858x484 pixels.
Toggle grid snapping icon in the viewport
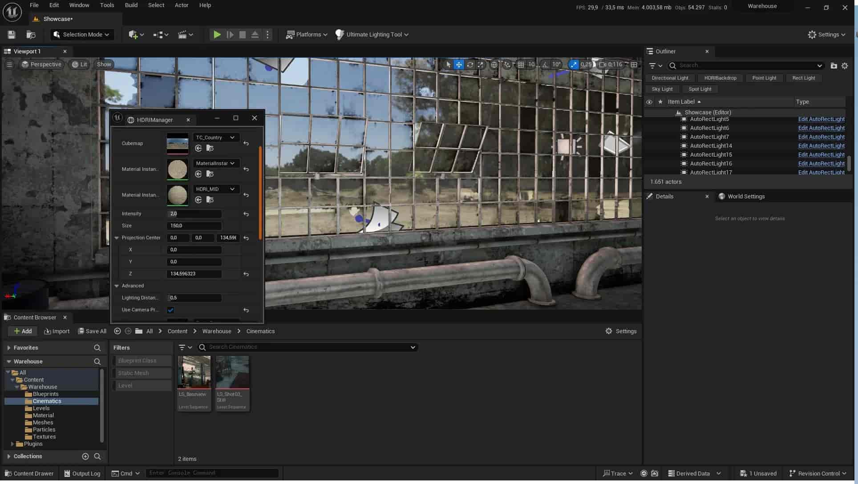(521, 65)
